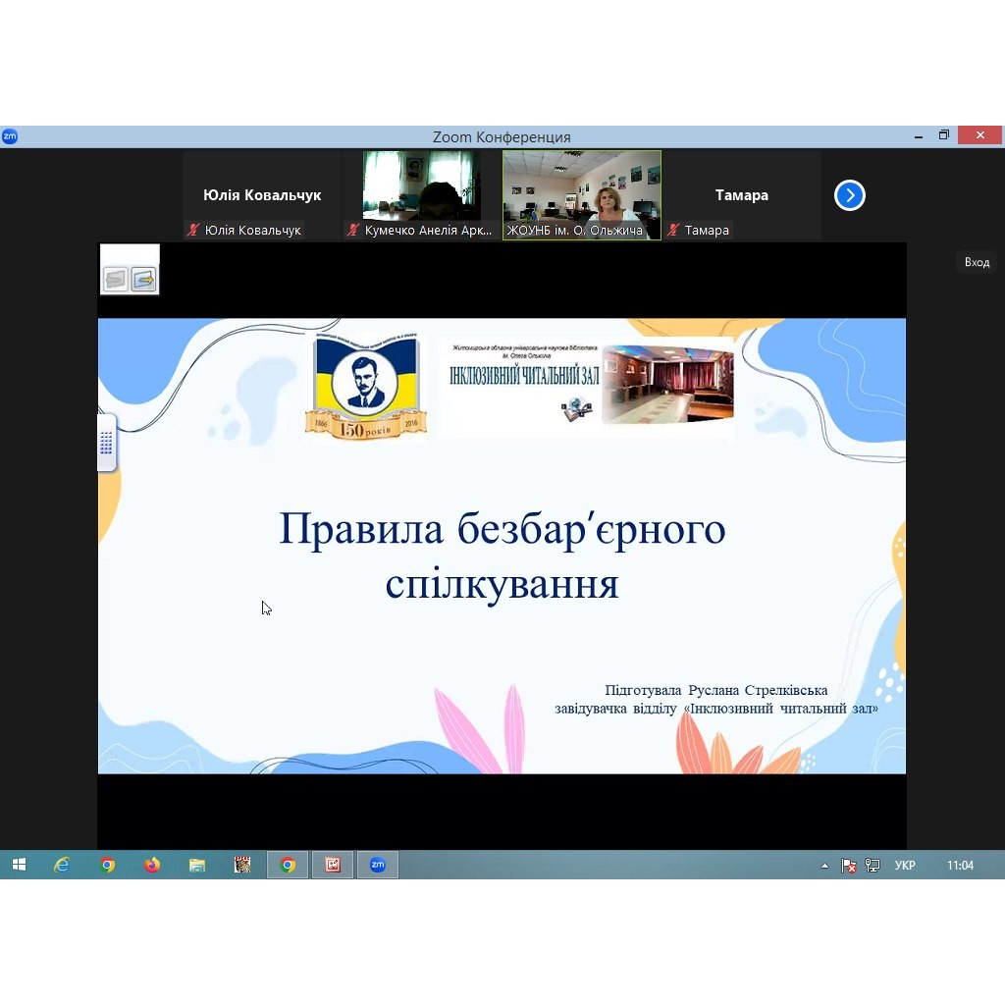Open the network status tray icon
Image resolution: width=1005 pixels, height=1005 pixels.
(873, 866)
